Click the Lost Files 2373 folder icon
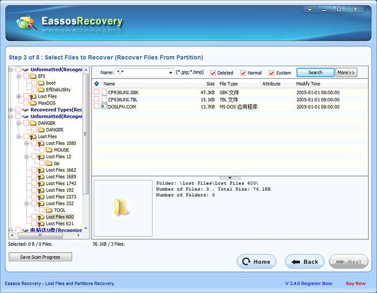 pos(41,197)
